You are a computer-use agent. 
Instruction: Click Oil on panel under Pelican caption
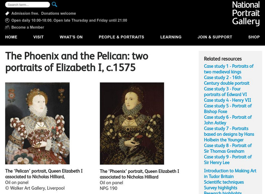click(x=17, y=182)
